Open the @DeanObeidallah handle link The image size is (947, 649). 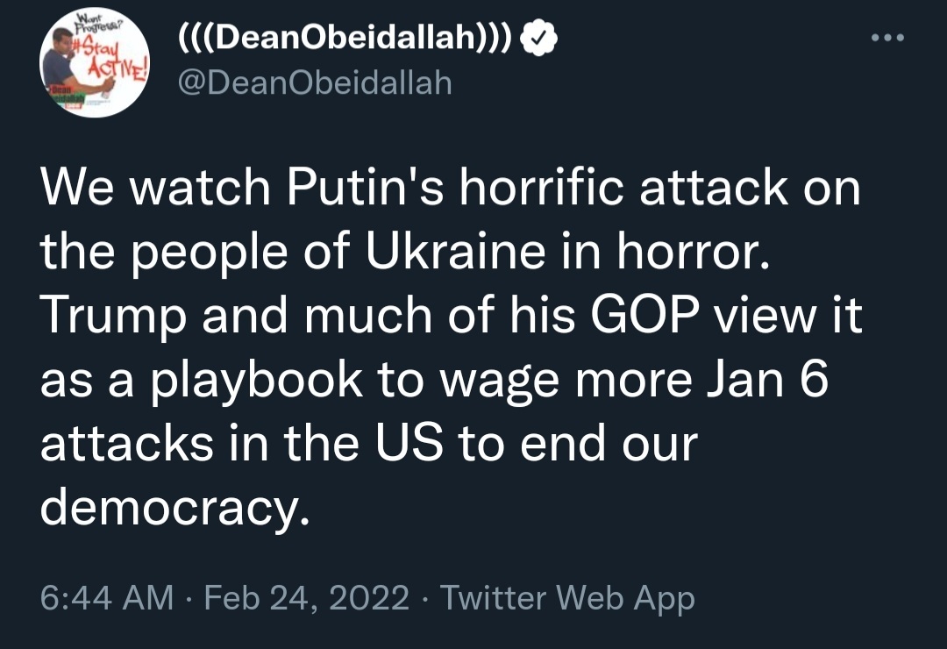pos(315,82)
